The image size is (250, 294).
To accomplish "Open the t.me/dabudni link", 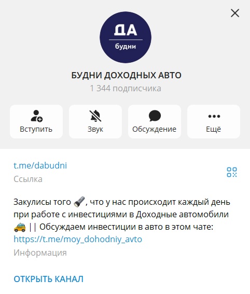I will point(40,165).
